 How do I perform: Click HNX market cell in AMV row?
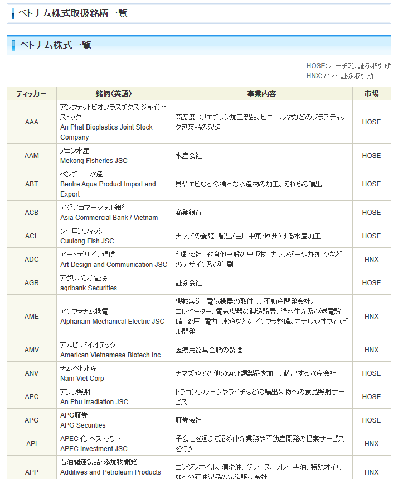pyautogui.click(x=371, y=350)
